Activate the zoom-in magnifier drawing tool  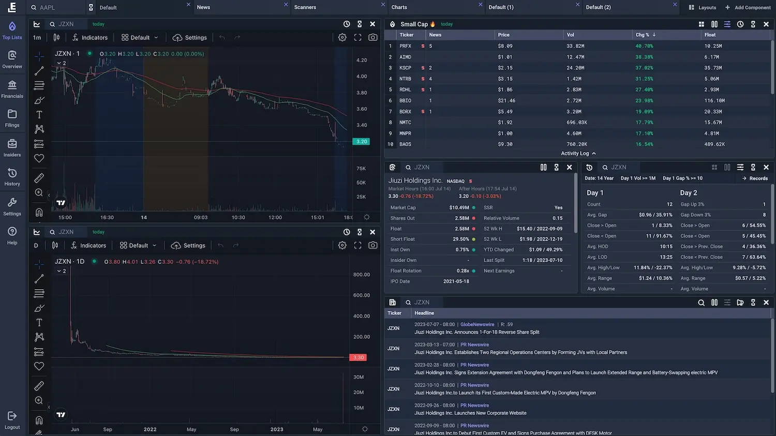click(x=39, y=192)
